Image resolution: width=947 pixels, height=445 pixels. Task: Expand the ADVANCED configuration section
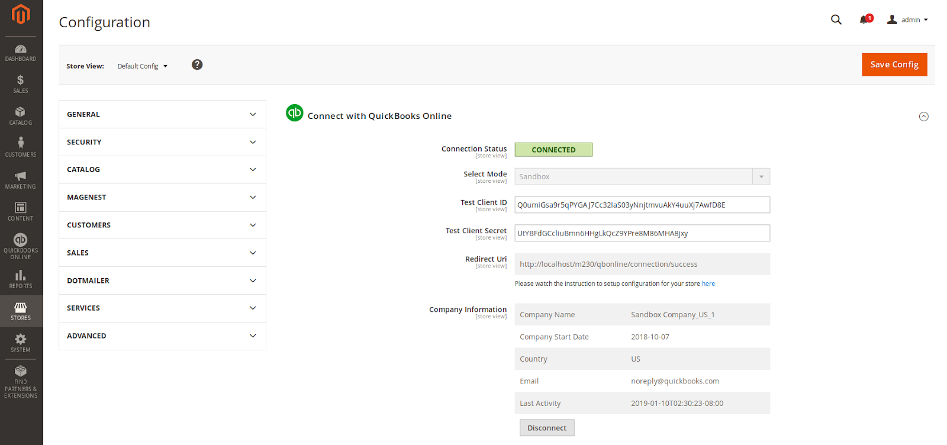pyautogui.click(x=162, y=336)
